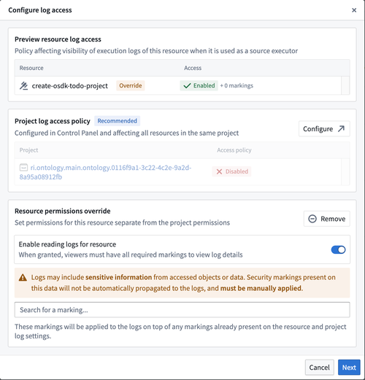Toggle Enable reading logs for resource switch
365x380 pixels.
point(338,249)
